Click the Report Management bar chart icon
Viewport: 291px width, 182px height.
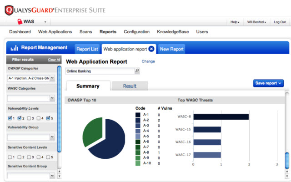(14, 48)
